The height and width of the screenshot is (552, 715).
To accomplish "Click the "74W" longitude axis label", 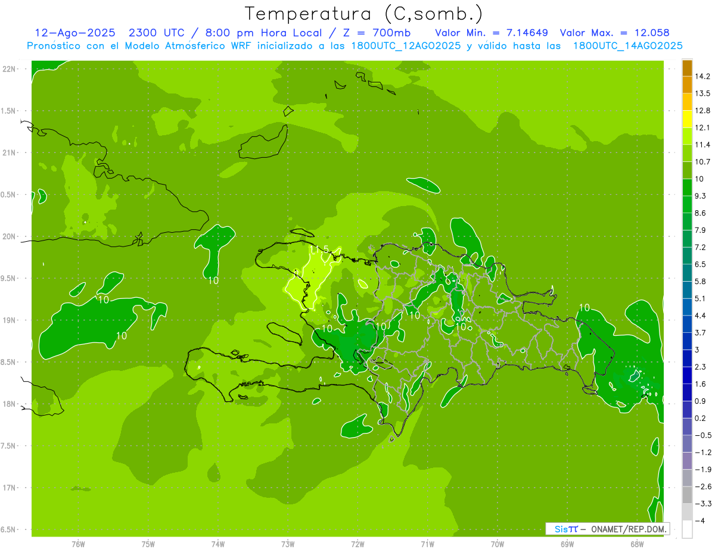I will point(218,544).
